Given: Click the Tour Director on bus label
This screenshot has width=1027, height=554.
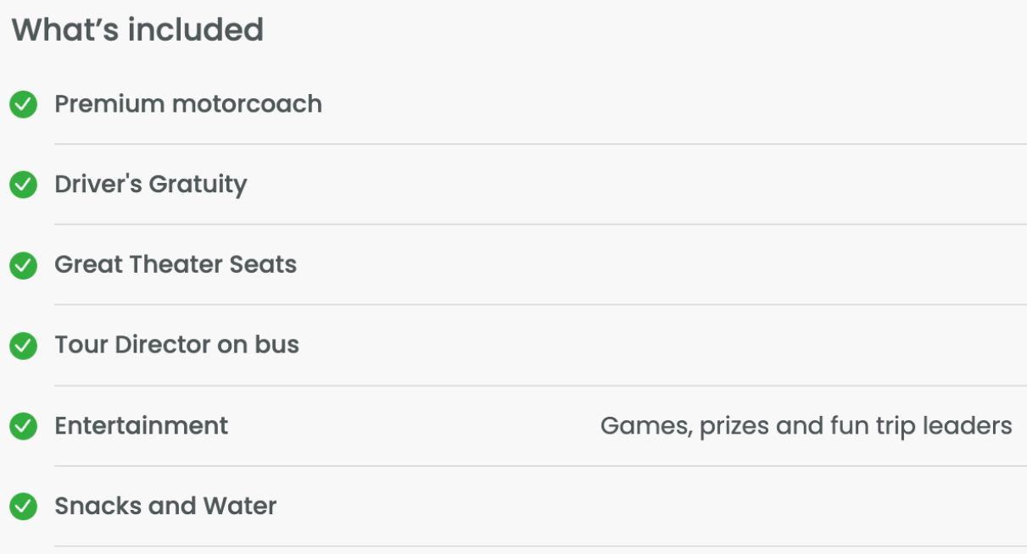Looking at the screenshot, I should coord(177,345).
